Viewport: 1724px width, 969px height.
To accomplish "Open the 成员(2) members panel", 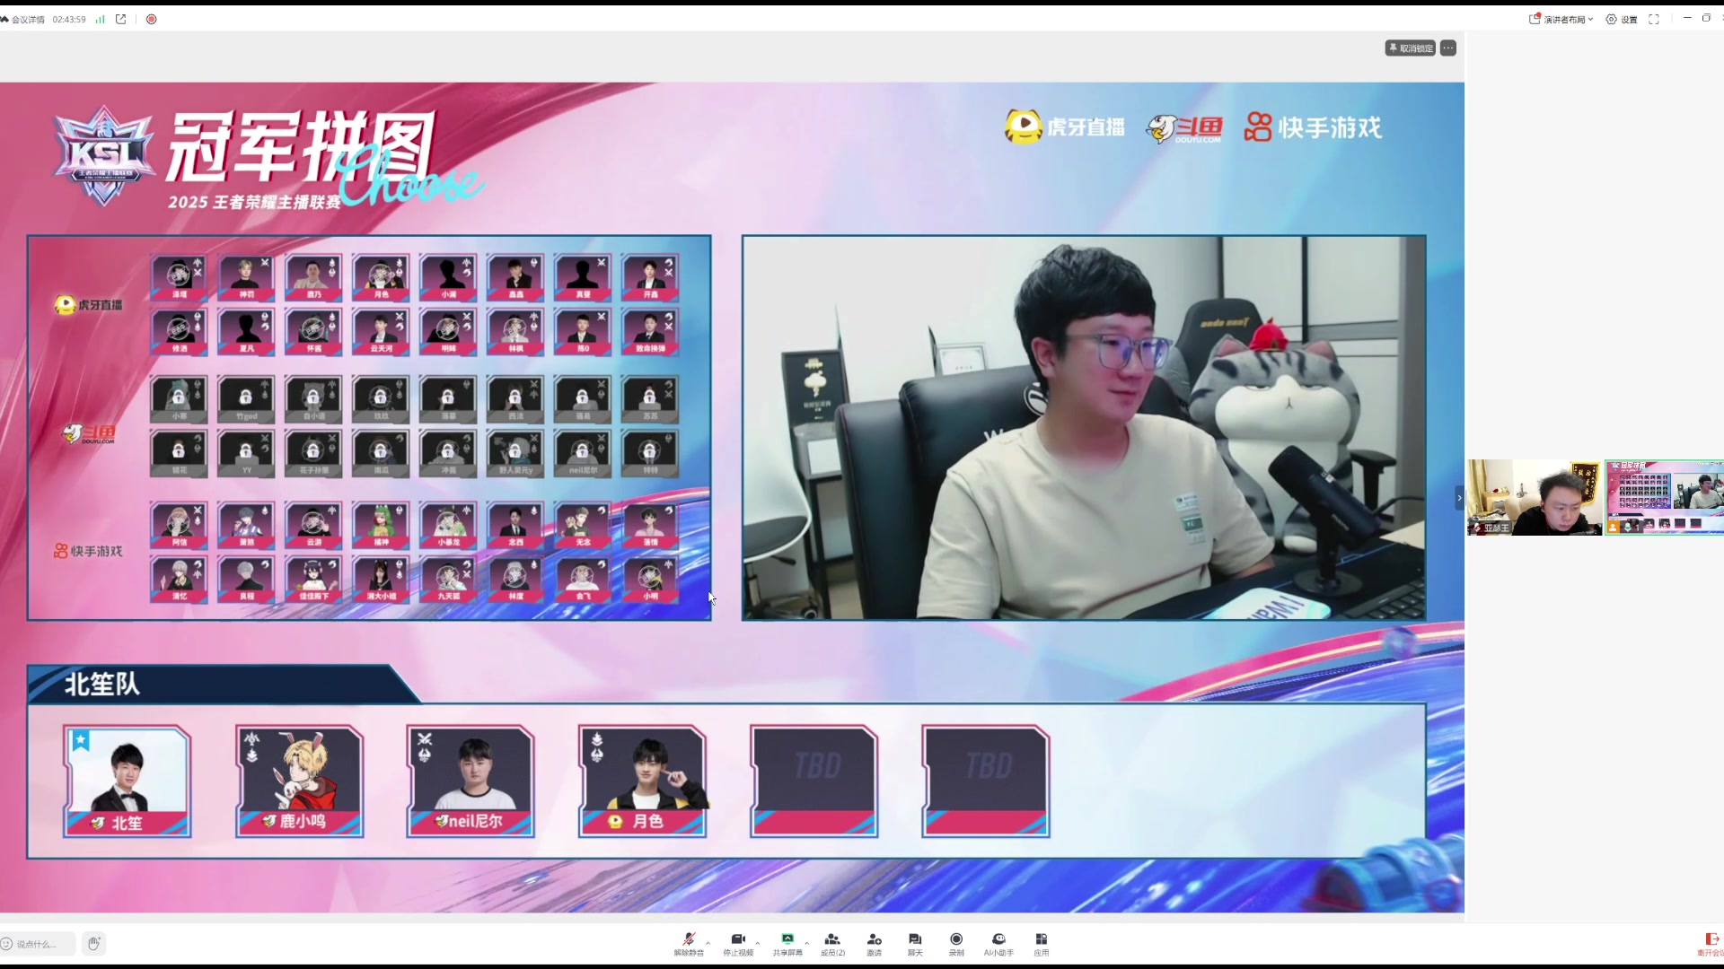I will [x=832, y=944].
